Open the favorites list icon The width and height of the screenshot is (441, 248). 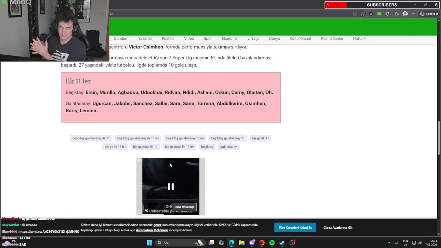397,14
